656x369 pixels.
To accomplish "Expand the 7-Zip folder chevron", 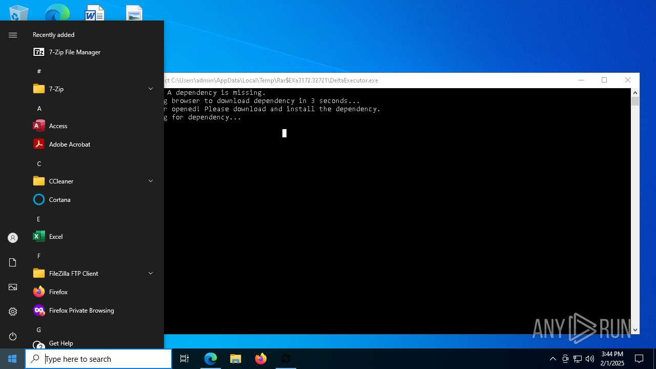I will click(x=151, y=89).
